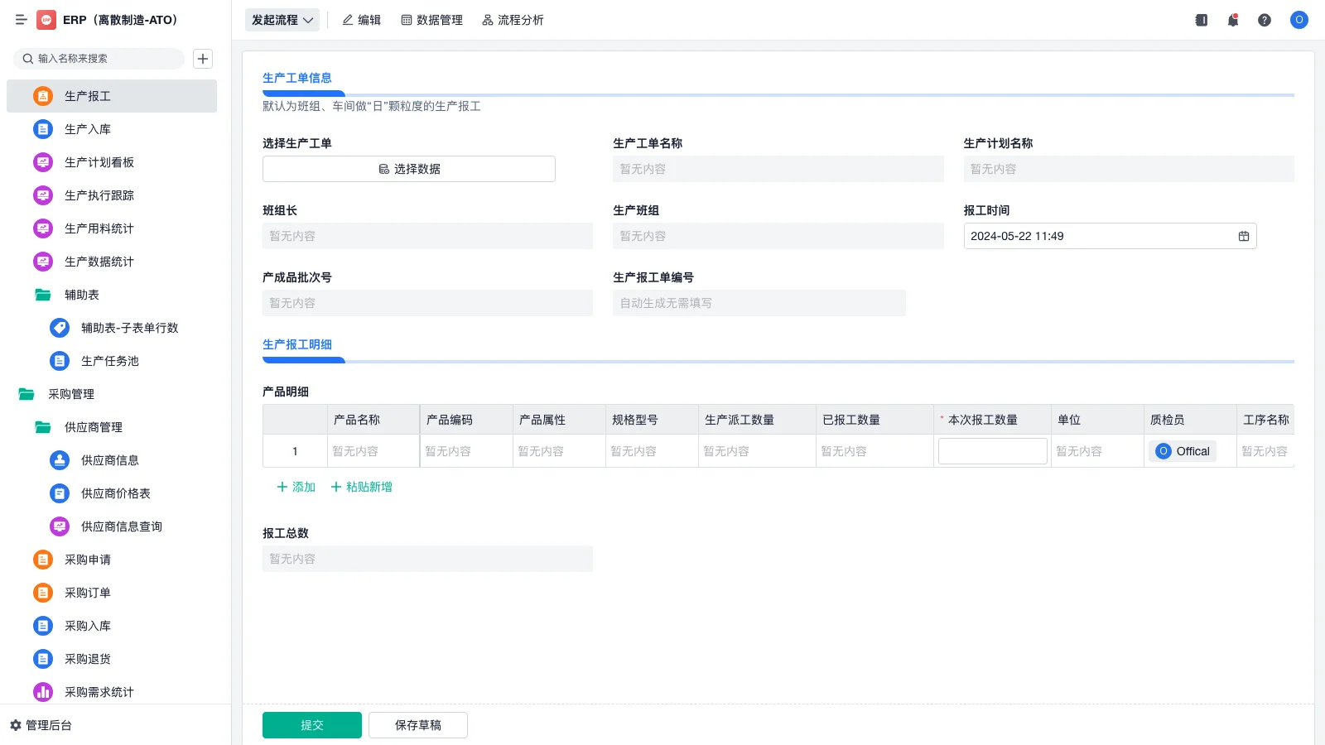Click the 本次报工数量 input cell

(x=992, y=450)
